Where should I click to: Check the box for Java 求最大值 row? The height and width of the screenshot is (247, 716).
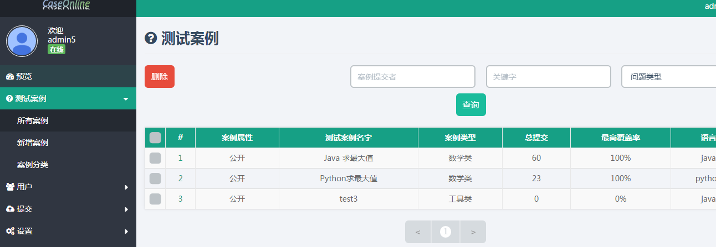[155, 158]
